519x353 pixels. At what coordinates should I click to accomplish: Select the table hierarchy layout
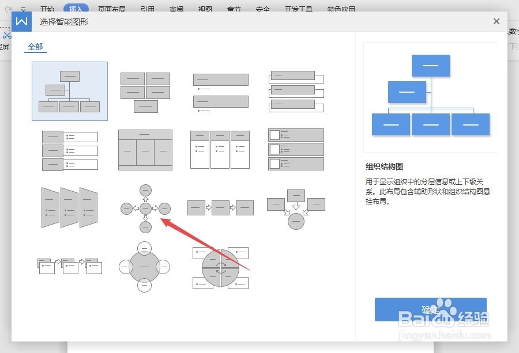[145, 150]
